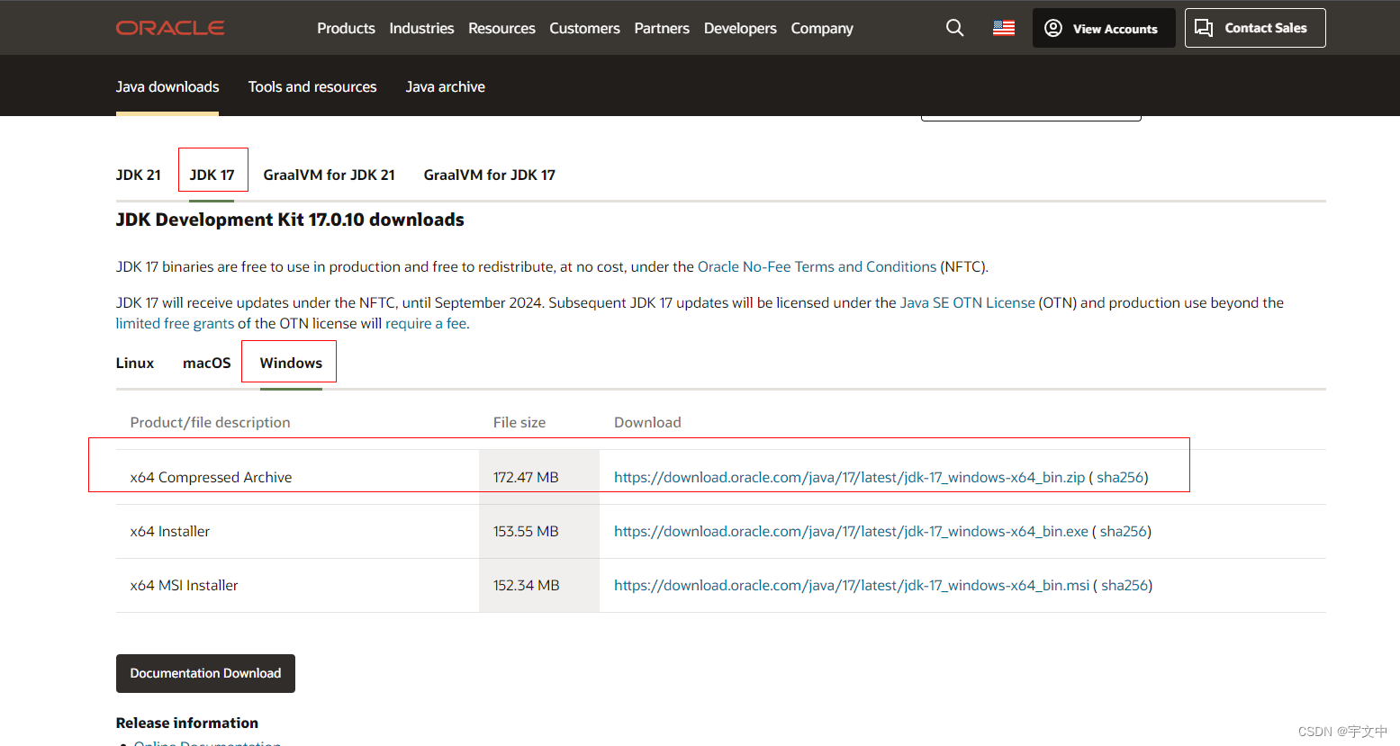Go to Tools and resources
The image size is (1400, 746).
coord(312,86)
